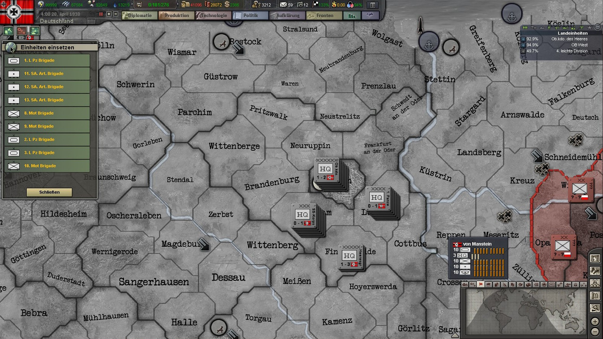The image size is (603, 339).
Task: Select 3. L Pz Brigade entry
Action: tap(47, 153)
